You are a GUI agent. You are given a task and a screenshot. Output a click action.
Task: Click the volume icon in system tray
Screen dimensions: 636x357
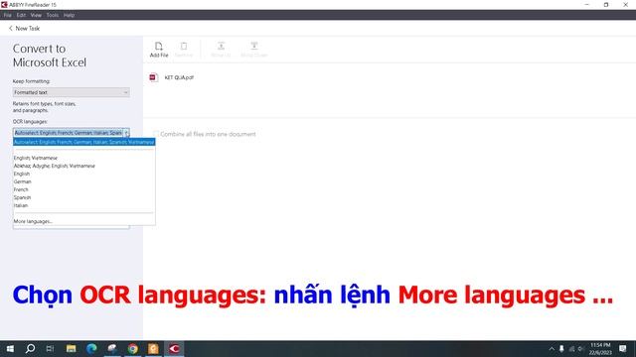tap(580, 348)
